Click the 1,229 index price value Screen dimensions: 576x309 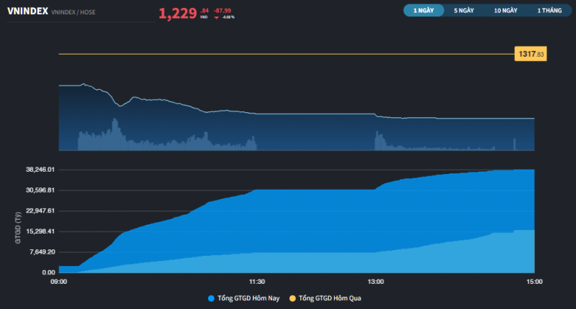click(177, 13)
